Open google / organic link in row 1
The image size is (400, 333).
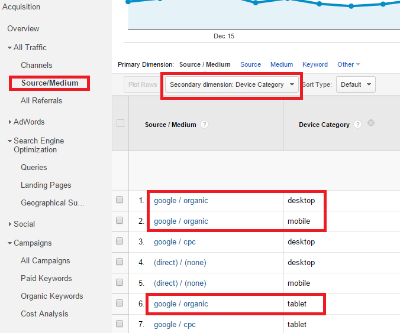coord(181,201)
